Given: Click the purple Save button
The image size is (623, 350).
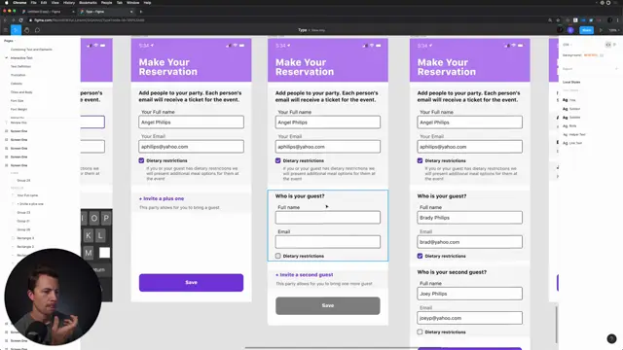Looking at the screenshot, I should click(191, 283).
